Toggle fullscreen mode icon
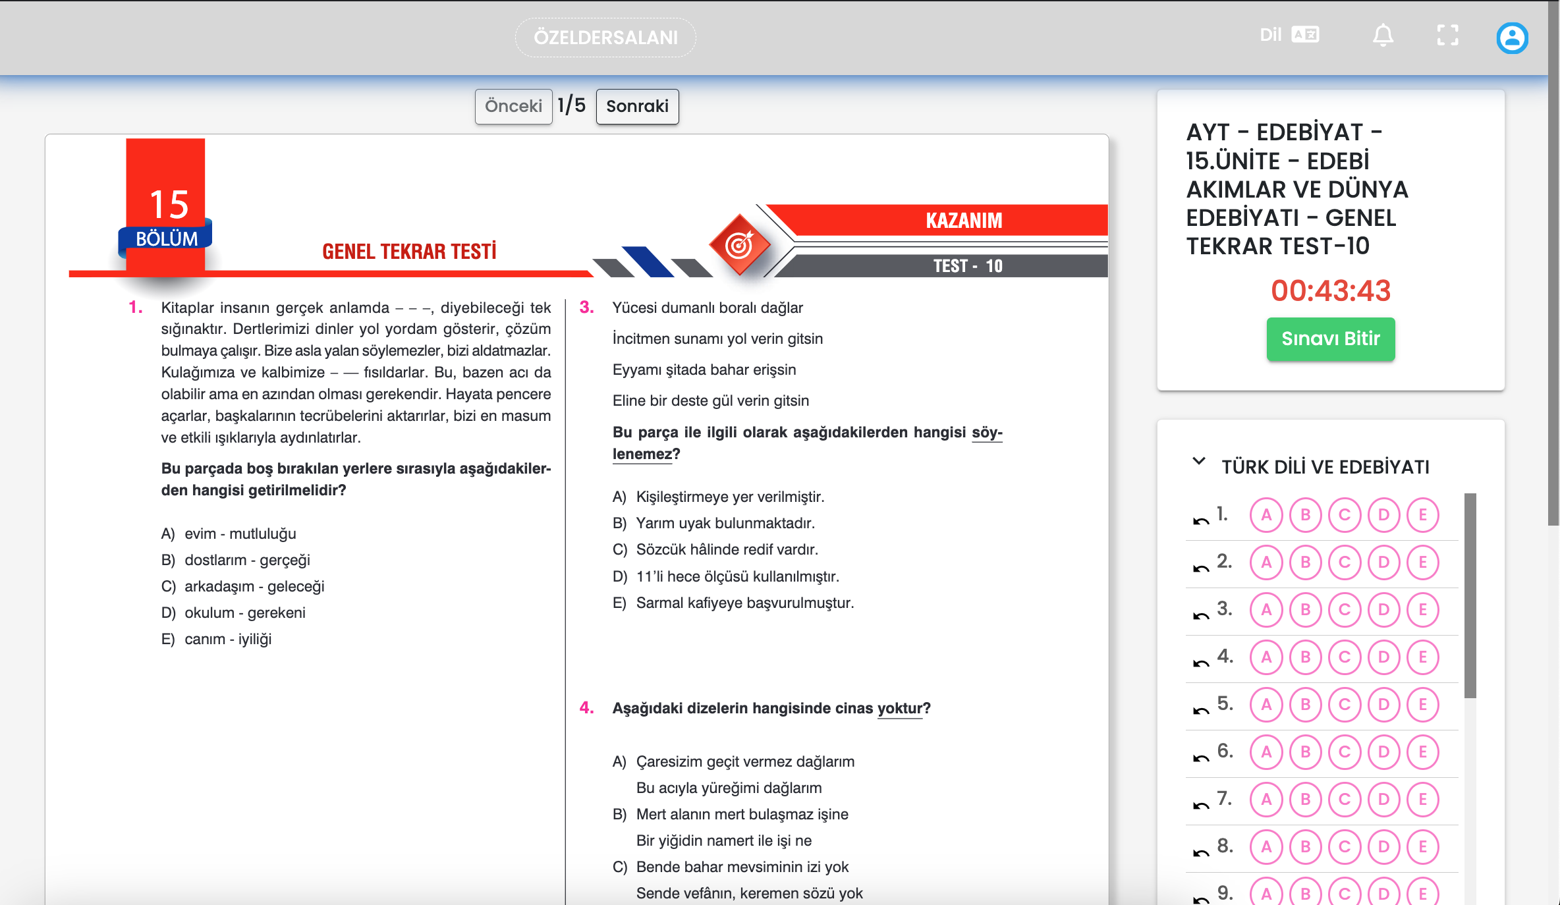Screen dimensions: 1560x905 pyautogui.click(x=1447, y=36)
